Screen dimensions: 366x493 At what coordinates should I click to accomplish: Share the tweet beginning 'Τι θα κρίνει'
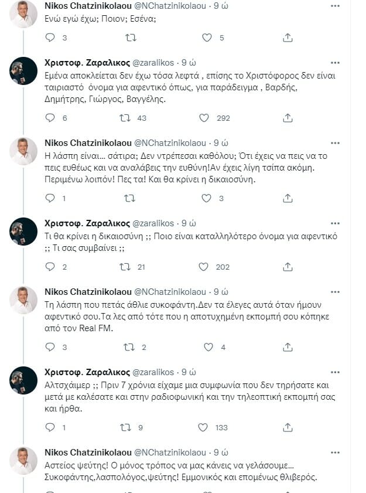[288, 267]
